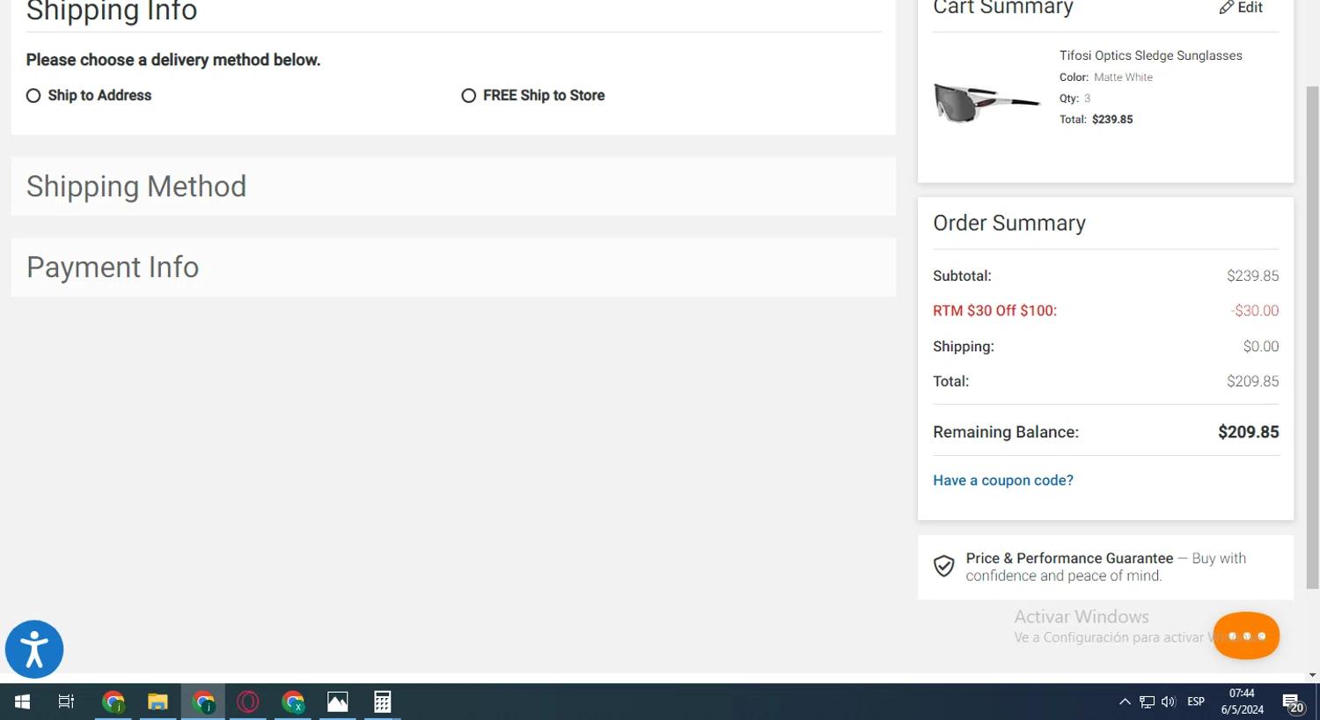Screen dimensions: 1320x720
Task: Open Opera browser from the taskbar
Action: point(248,702)
